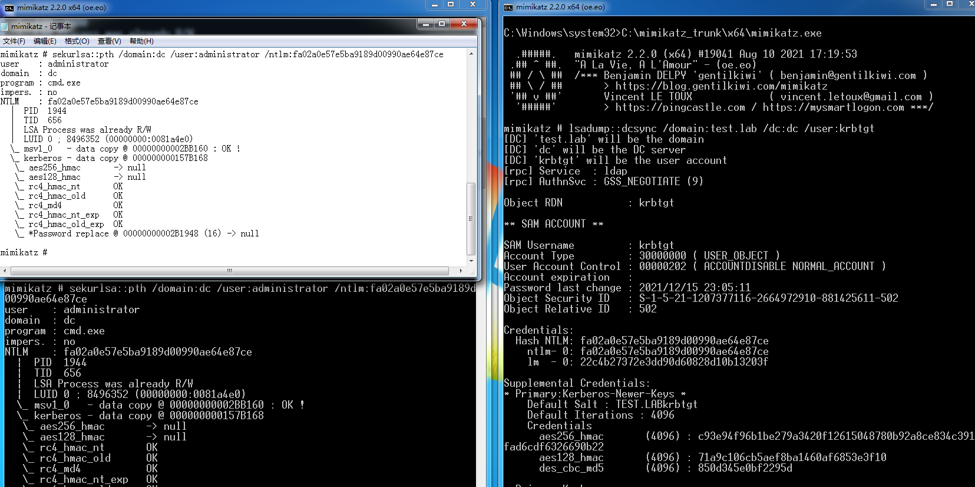Click the 'lm - 0' hash line
The height and width of the screenshot is (487, 975).
pos(647,362)
